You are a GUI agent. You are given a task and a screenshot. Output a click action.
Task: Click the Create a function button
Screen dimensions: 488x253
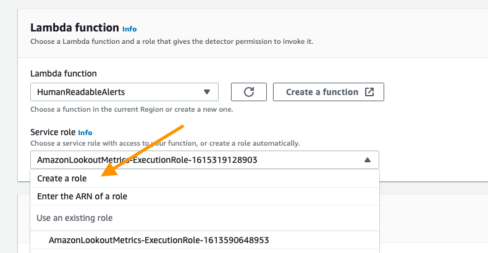329,92
